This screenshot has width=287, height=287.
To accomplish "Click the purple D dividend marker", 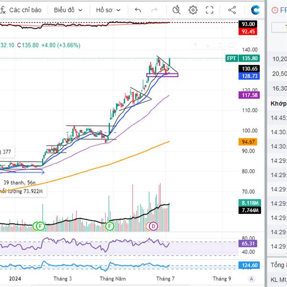I will pos(154,226).
